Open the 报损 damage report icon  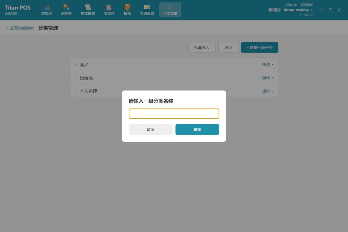tap(127, 10)
